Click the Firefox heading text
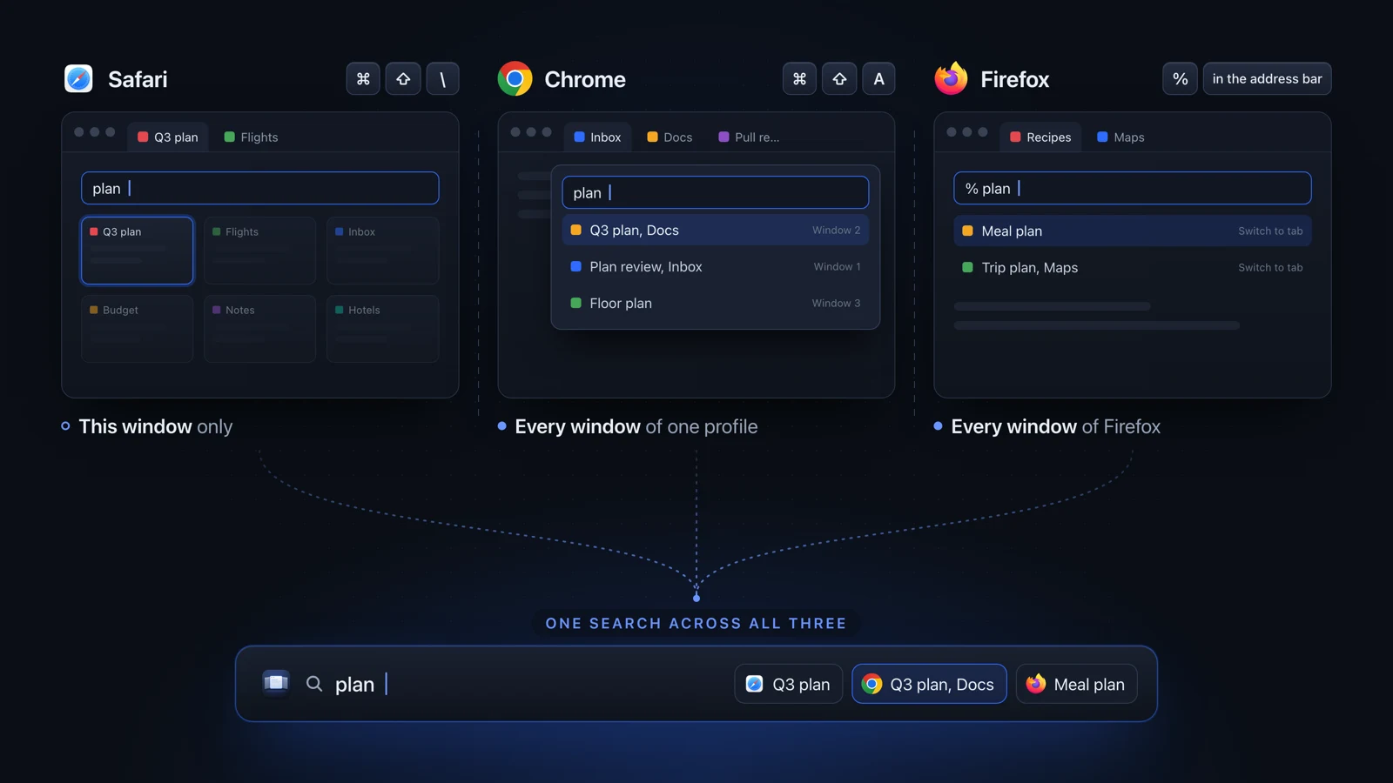 click(x=1015, y=79)
